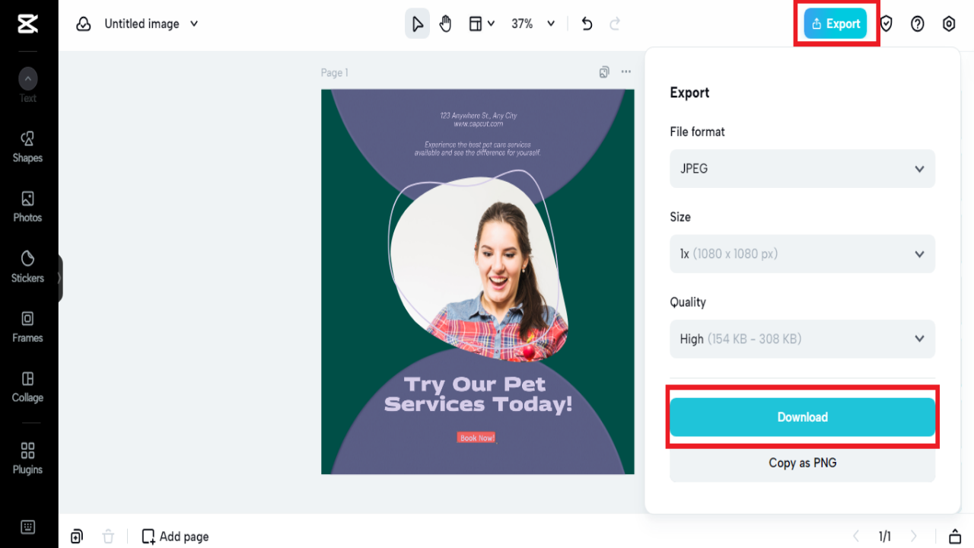Go to the next page arrow
This screenshot has width=974, height=548.
[x=914, y=537]
